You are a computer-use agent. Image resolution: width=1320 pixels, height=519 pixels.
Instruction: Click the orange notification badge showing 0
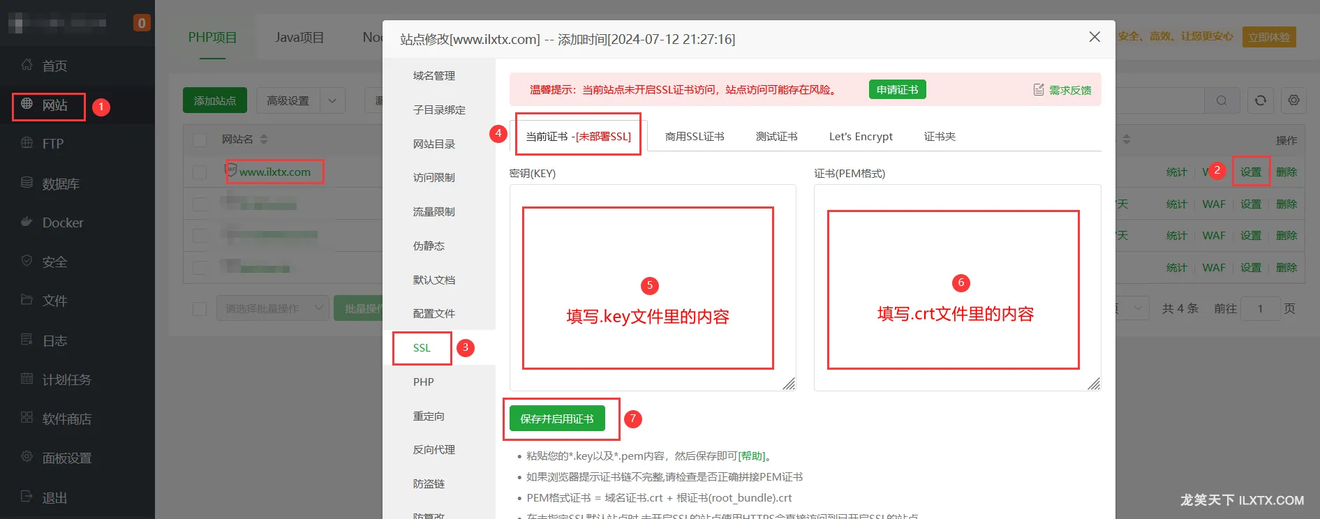point(142,23)
